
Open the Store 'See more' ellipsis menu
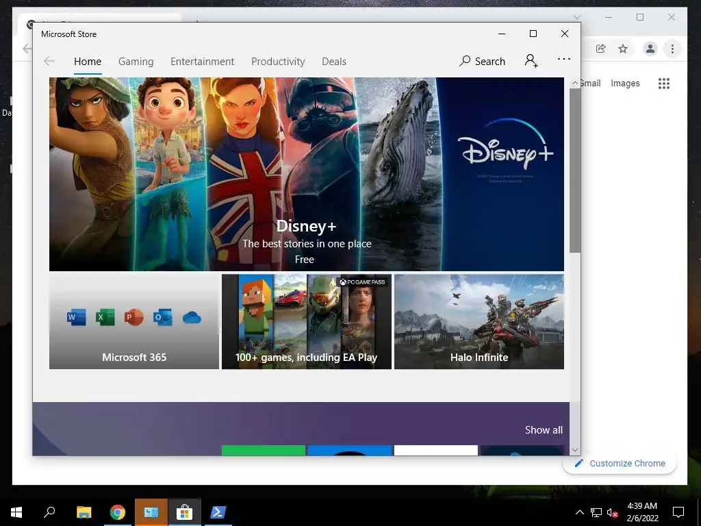[x=564, y=59]
